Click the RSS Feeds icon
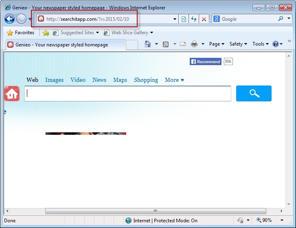 pyautogui.click(x=166, y=44)
